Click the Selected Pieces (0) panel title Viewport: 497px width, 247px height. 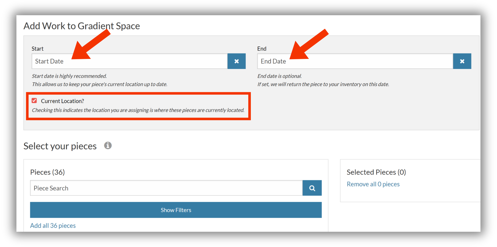[376, 172]
